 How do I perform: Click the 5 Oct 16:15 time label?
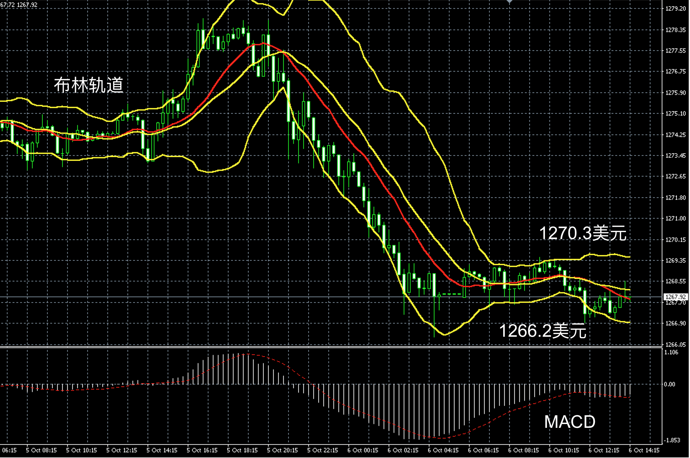point(202,450)
